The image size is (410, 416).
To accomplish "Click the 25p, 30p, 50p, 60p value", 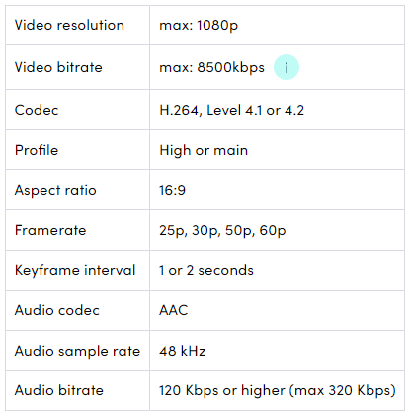I will click(222, 231).
